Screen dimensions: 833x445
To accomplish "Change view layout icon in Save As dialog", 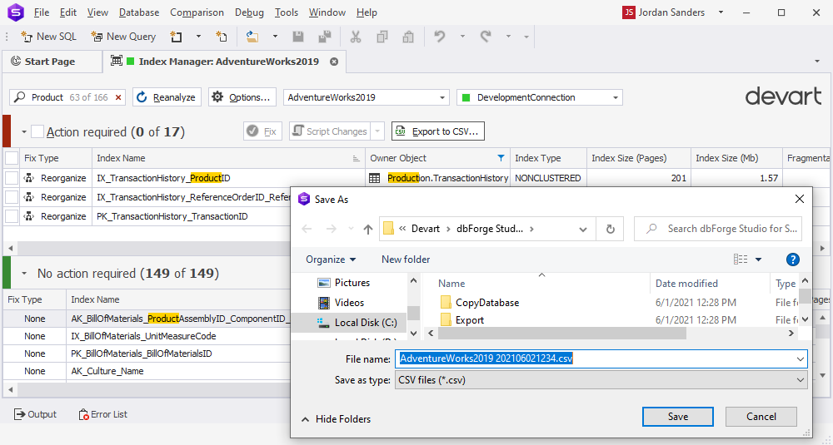I will [x=741, y=260].
